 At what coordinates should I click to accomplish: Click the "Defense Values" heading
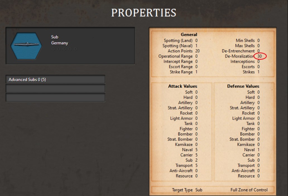(243, 86)
